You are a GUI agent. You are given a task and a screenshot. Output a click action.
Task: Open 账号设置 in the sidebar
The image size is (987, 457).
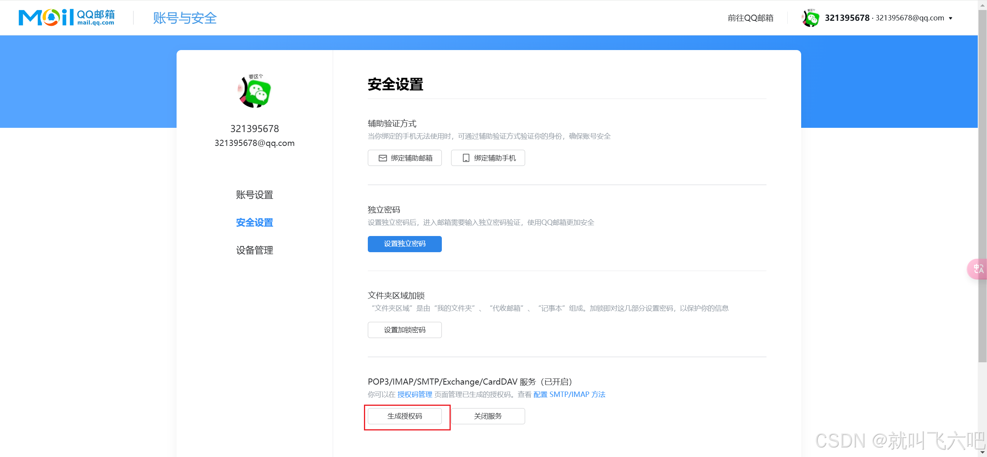click(x=254, y=195)
